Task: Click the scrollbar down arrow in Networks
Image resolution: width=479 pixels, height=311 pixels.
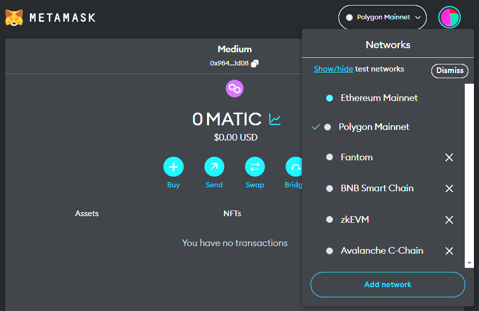Action: pos(469,263)
